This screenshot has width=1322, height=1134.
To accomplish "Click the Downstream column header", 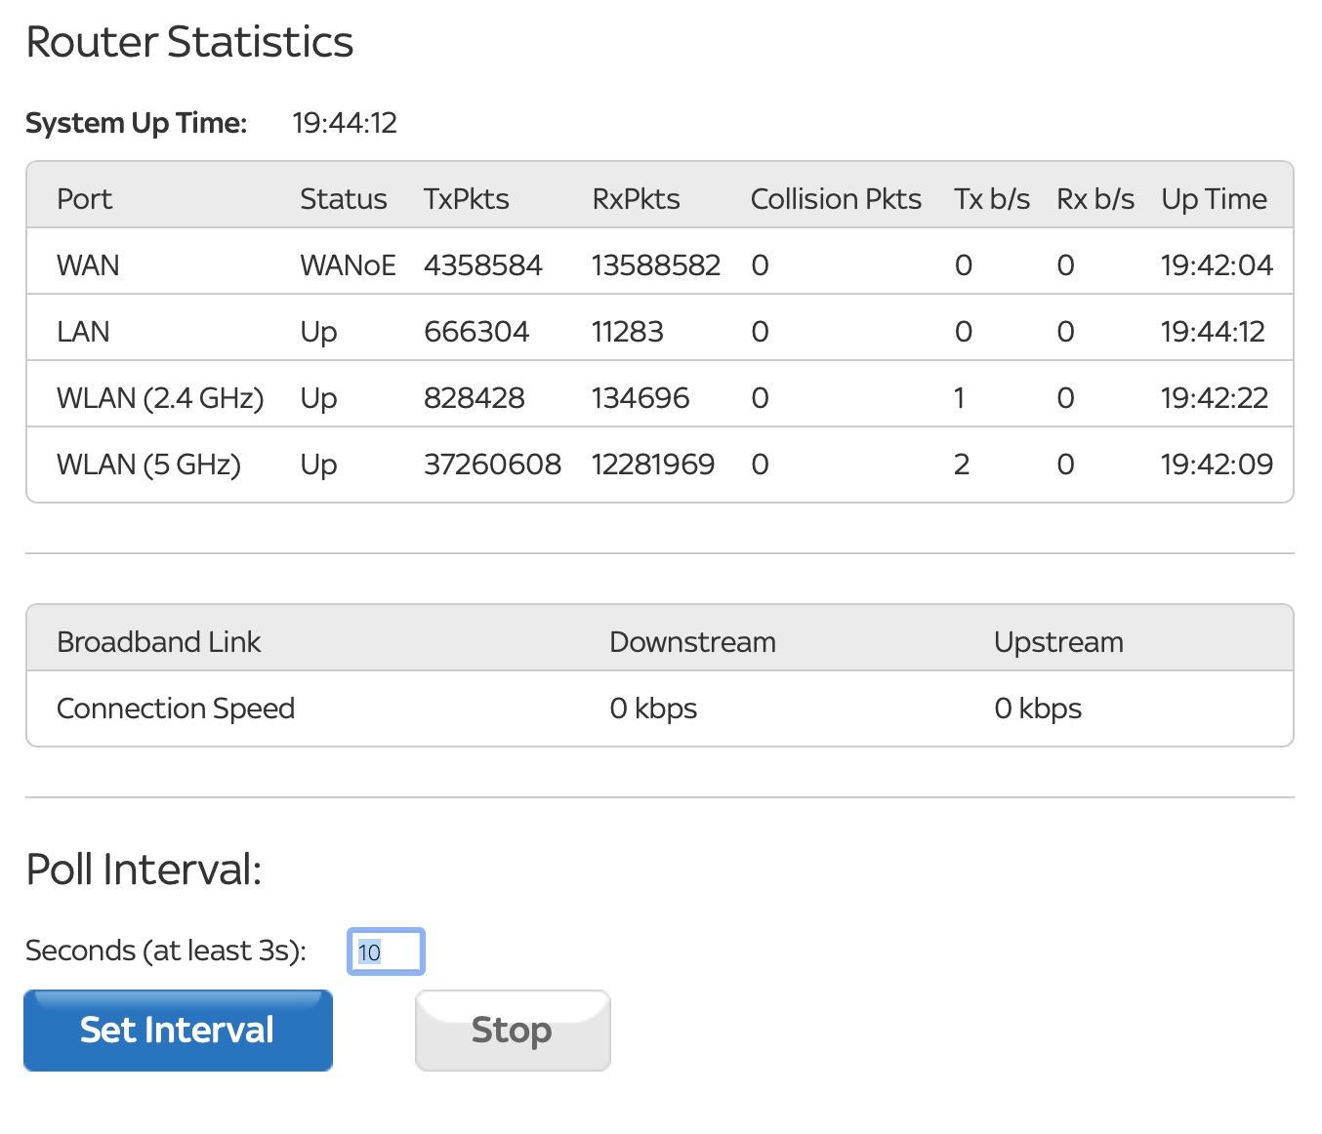I will point(692,642).
